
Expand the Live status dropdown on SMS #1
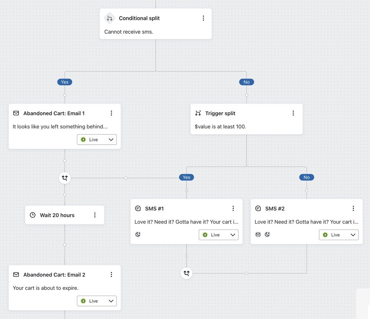point(219,235)
